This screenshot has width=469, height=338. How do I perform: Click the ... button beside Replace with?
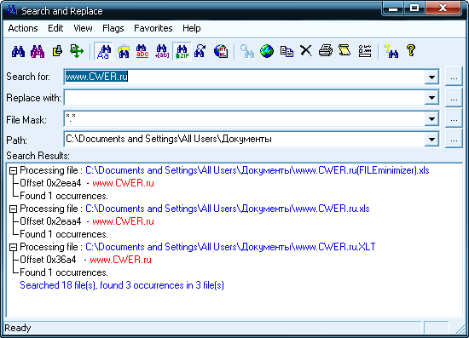tap(454, 98)
